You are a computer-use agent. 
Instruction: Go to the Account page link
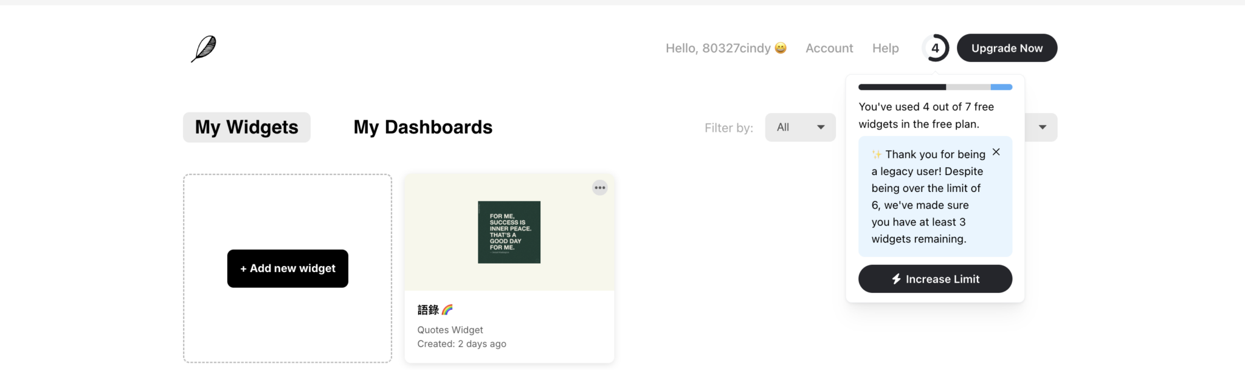(x=829, y=48)
